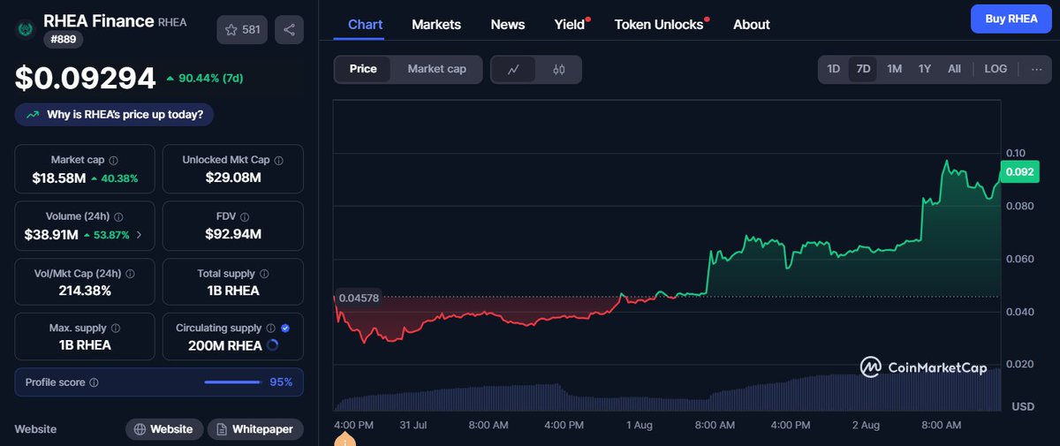Screen dimensions: 1060x446
Task: Switch chart to Price view
Action: pyautogui.click(x=363, y=69)
